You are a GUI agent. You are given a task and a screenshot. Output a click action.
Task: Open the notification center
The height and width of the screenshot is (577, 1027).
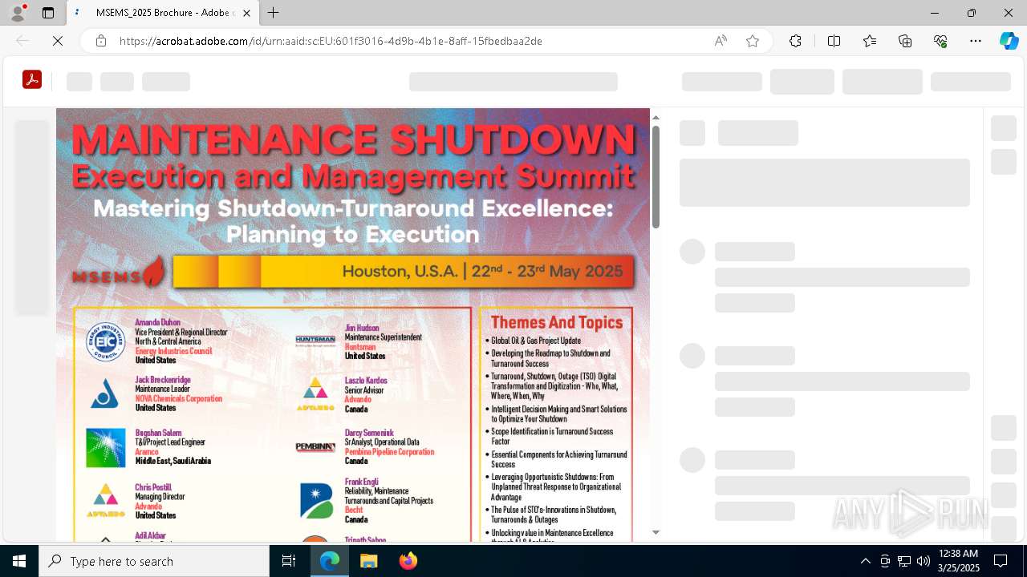[x=1001, y=561]
